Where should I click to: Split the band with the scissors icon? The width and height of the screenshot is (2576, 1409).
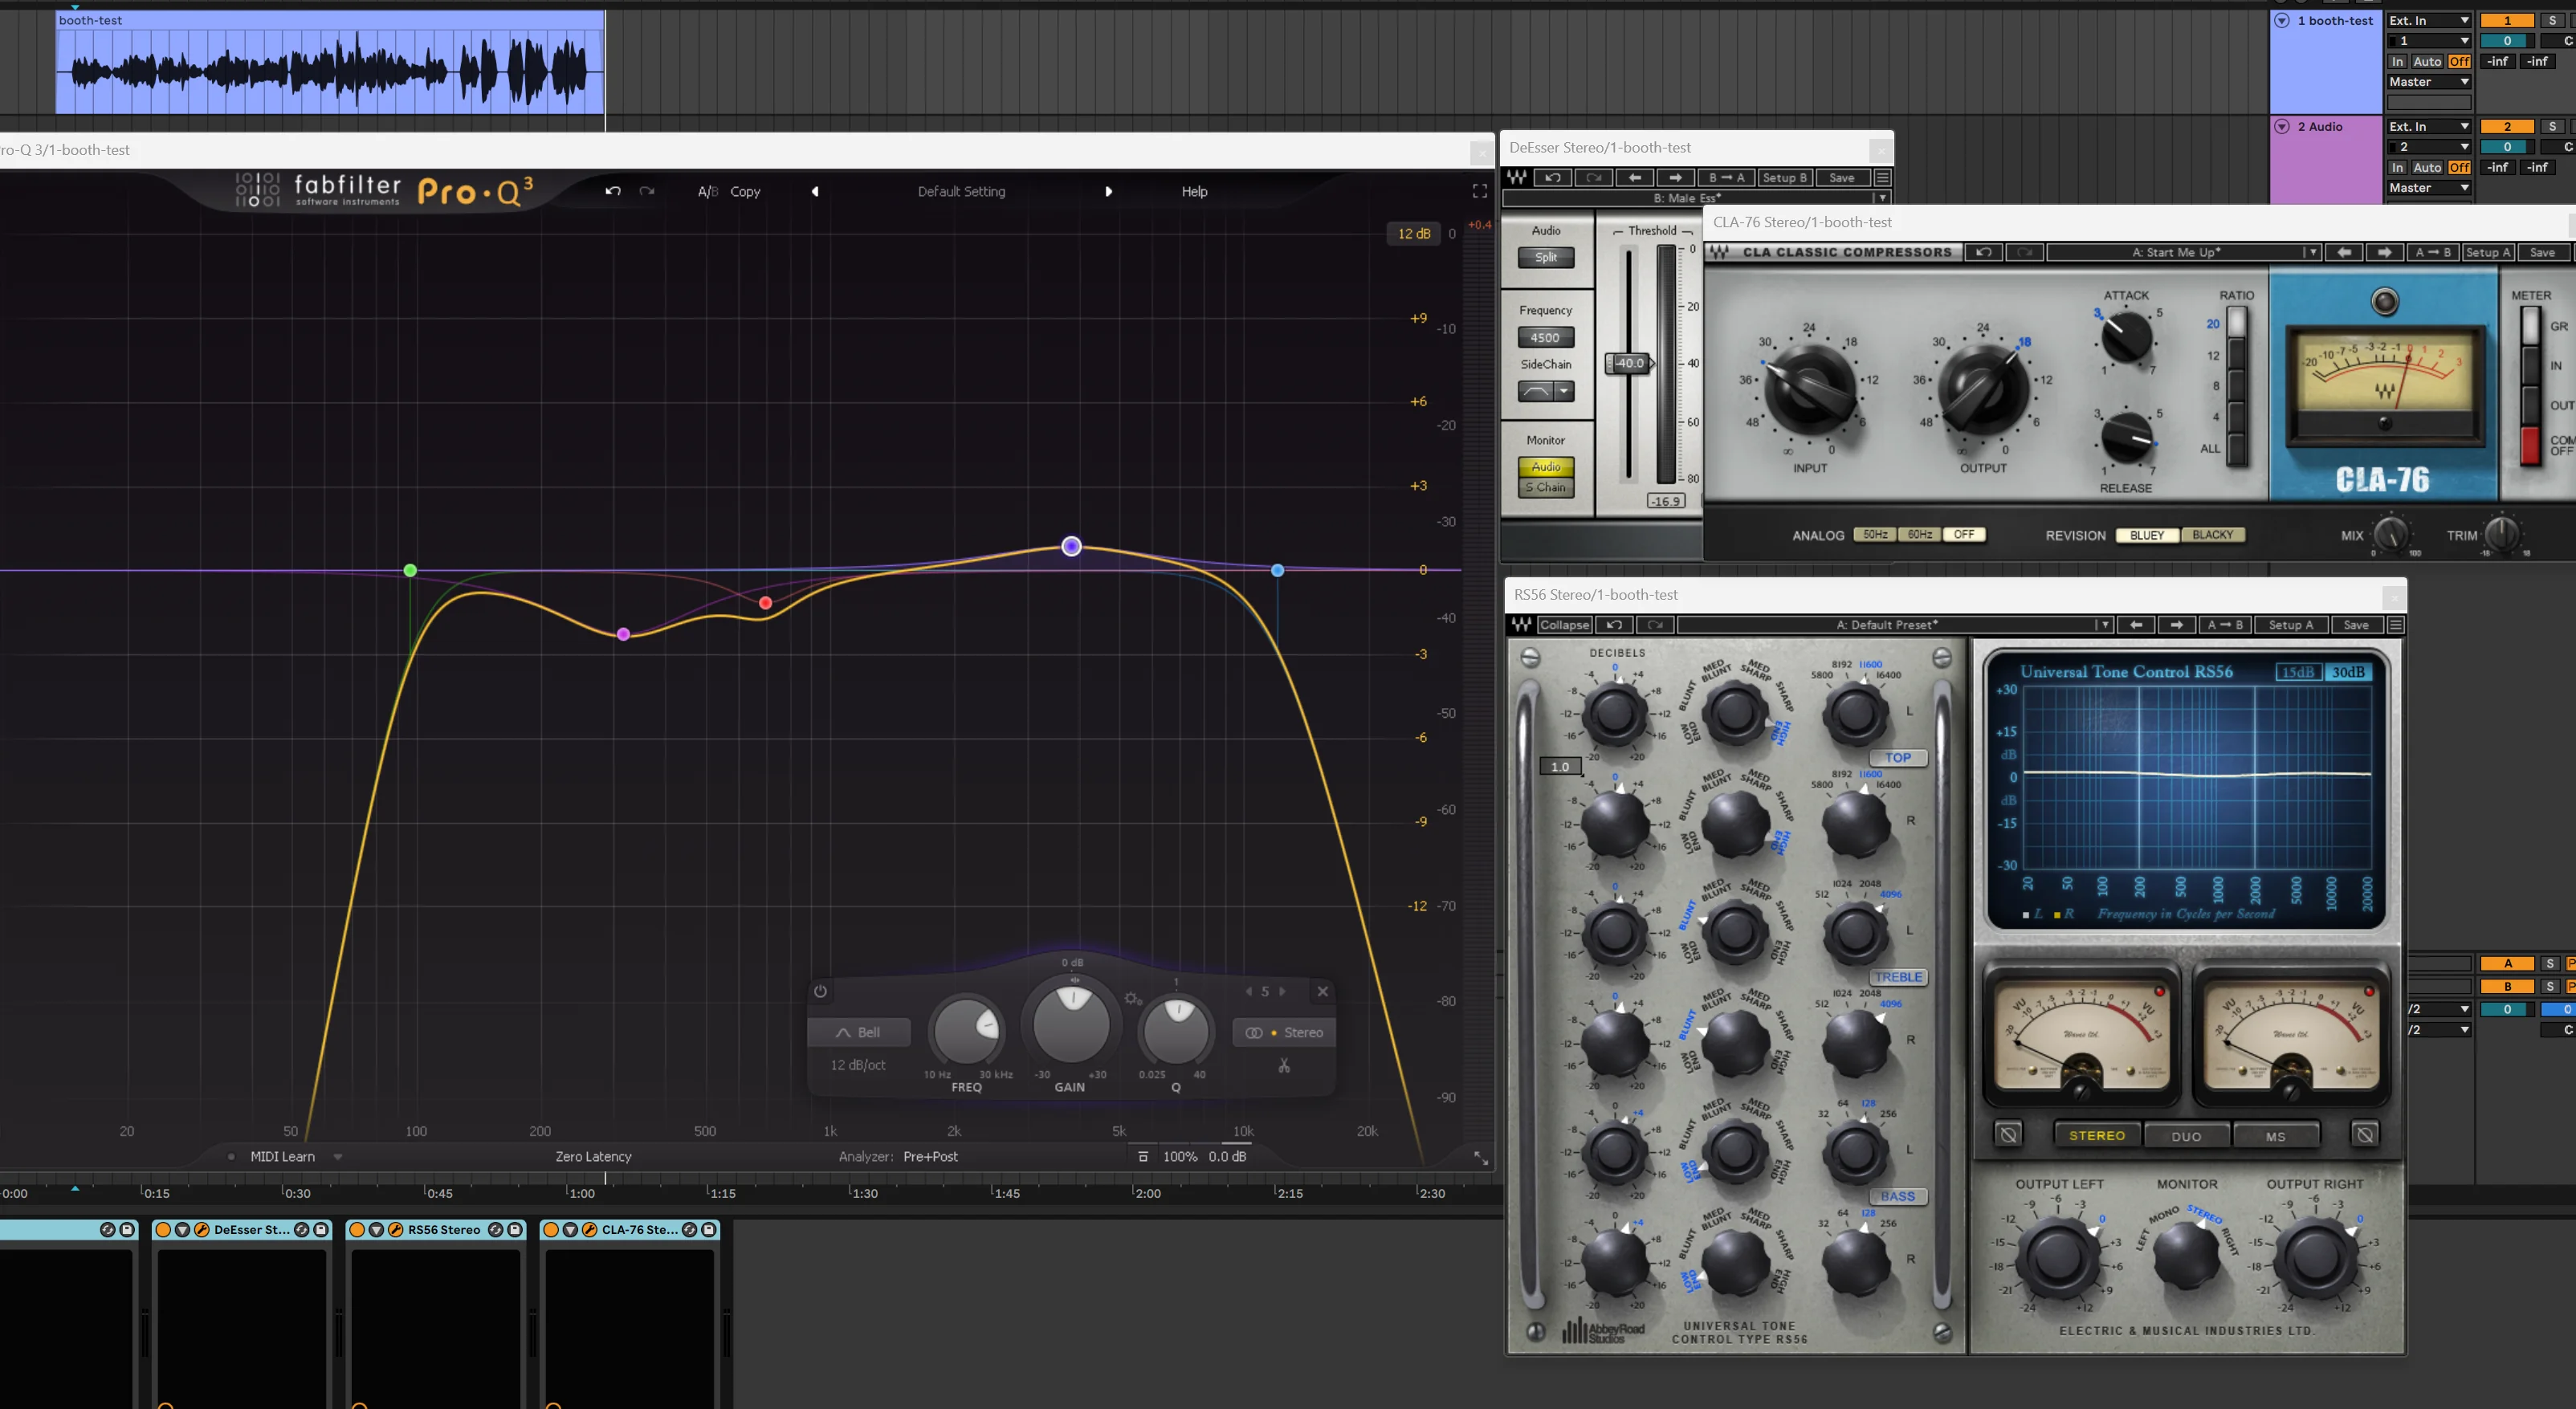[1284, 1066]
